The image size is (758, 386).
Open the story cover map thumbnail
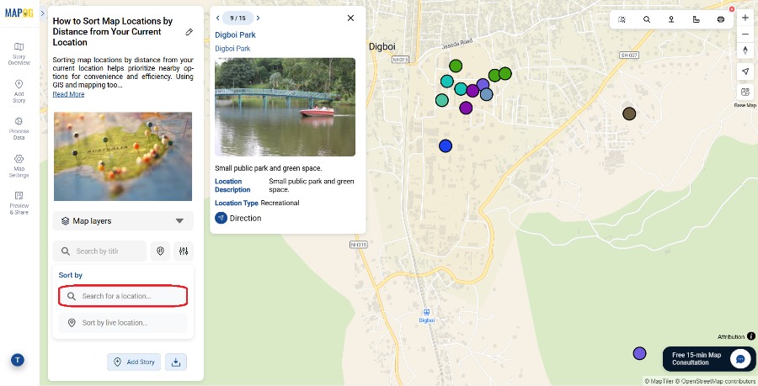coord(123,156)
